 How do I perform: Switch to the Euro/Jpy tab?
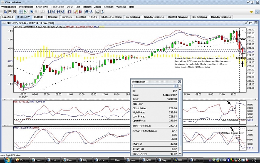pos(67,17)
